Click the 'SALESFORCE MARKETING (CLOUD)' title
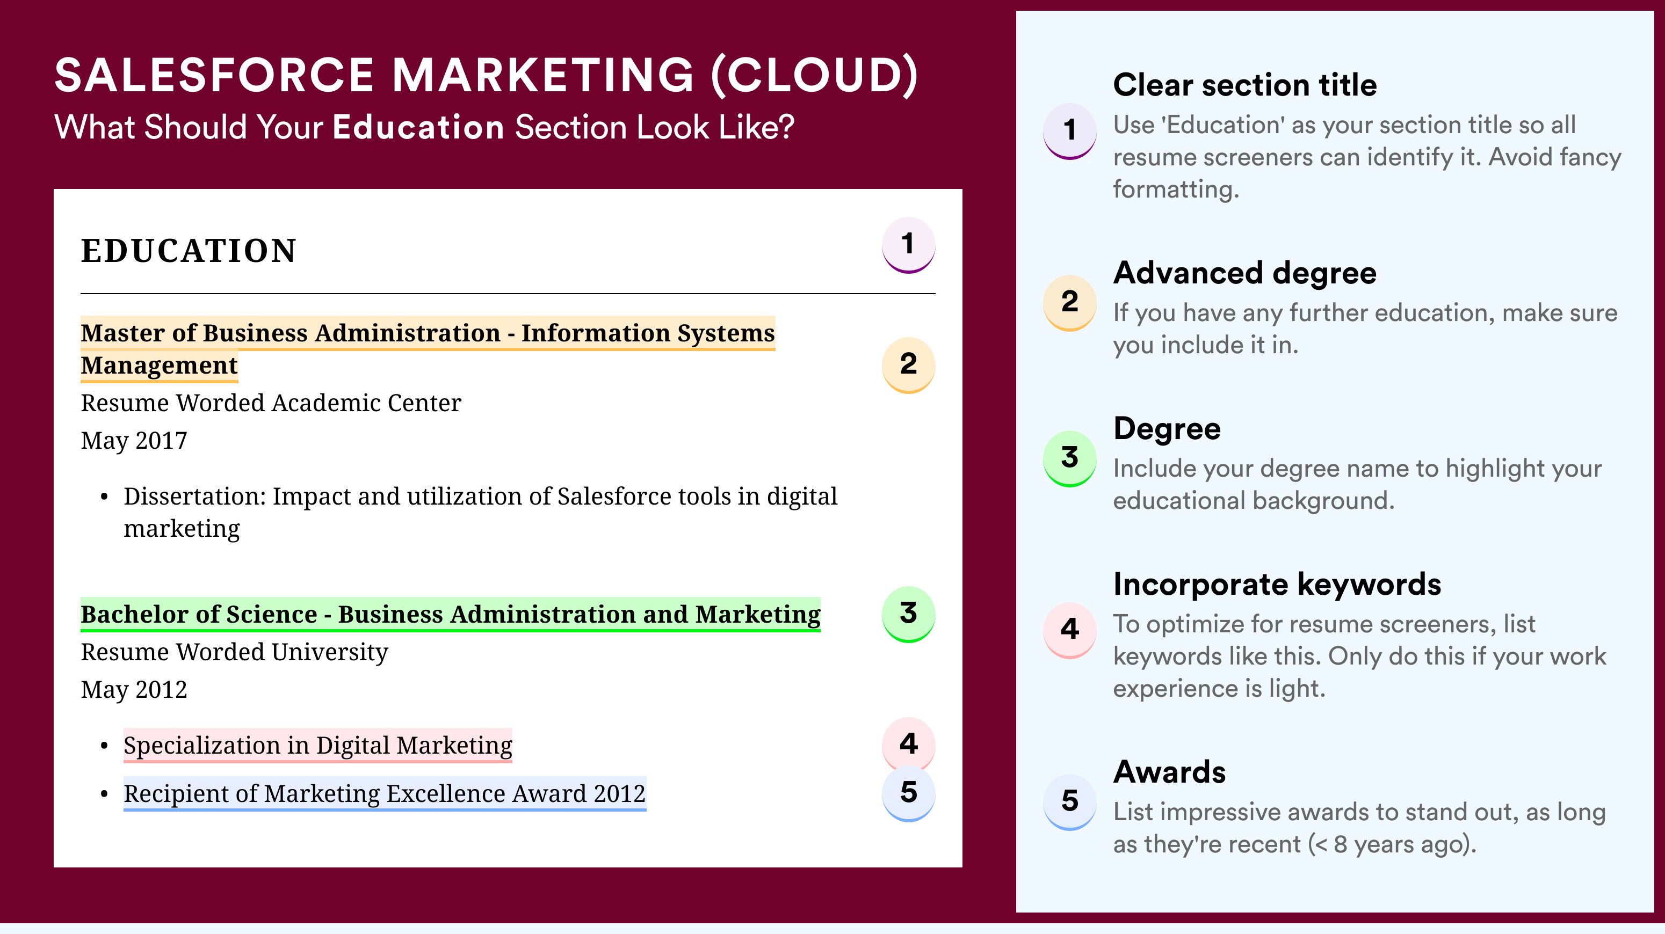Screen dimensions: 1665x934 point(486,75)
